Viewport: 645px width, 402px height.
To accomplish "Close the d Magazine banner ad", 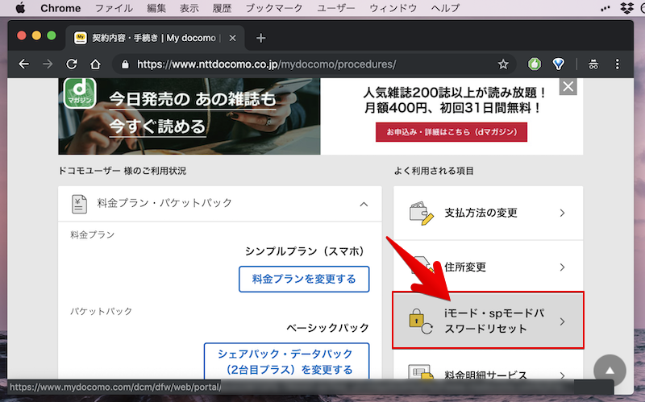I will 568,87.
